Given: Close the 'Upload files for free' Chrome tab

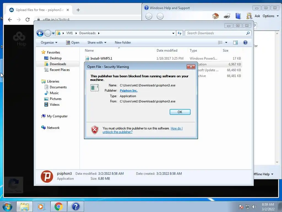Looking at the screenshot, I should point(68,10).
